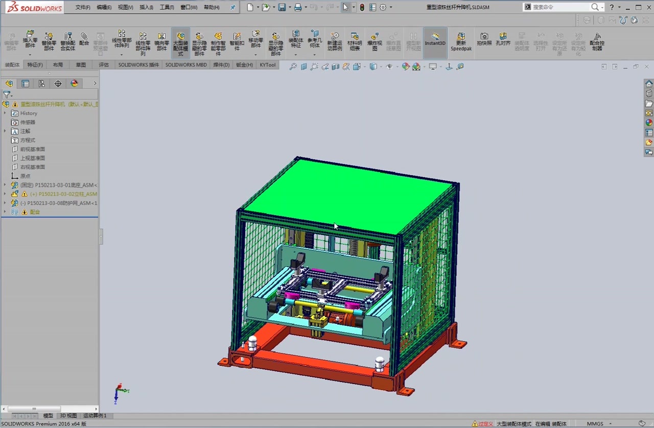Click Replace Mate Entities (替换配合实体) tool
The width and height of the screenshot is (654, 428).
coord(67,41)
